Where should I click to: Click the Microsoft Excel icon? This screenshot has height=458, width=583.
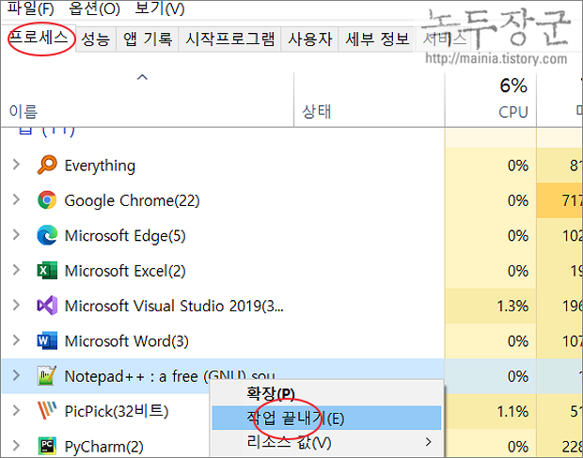pyautogui.click(x=47, y=270)
